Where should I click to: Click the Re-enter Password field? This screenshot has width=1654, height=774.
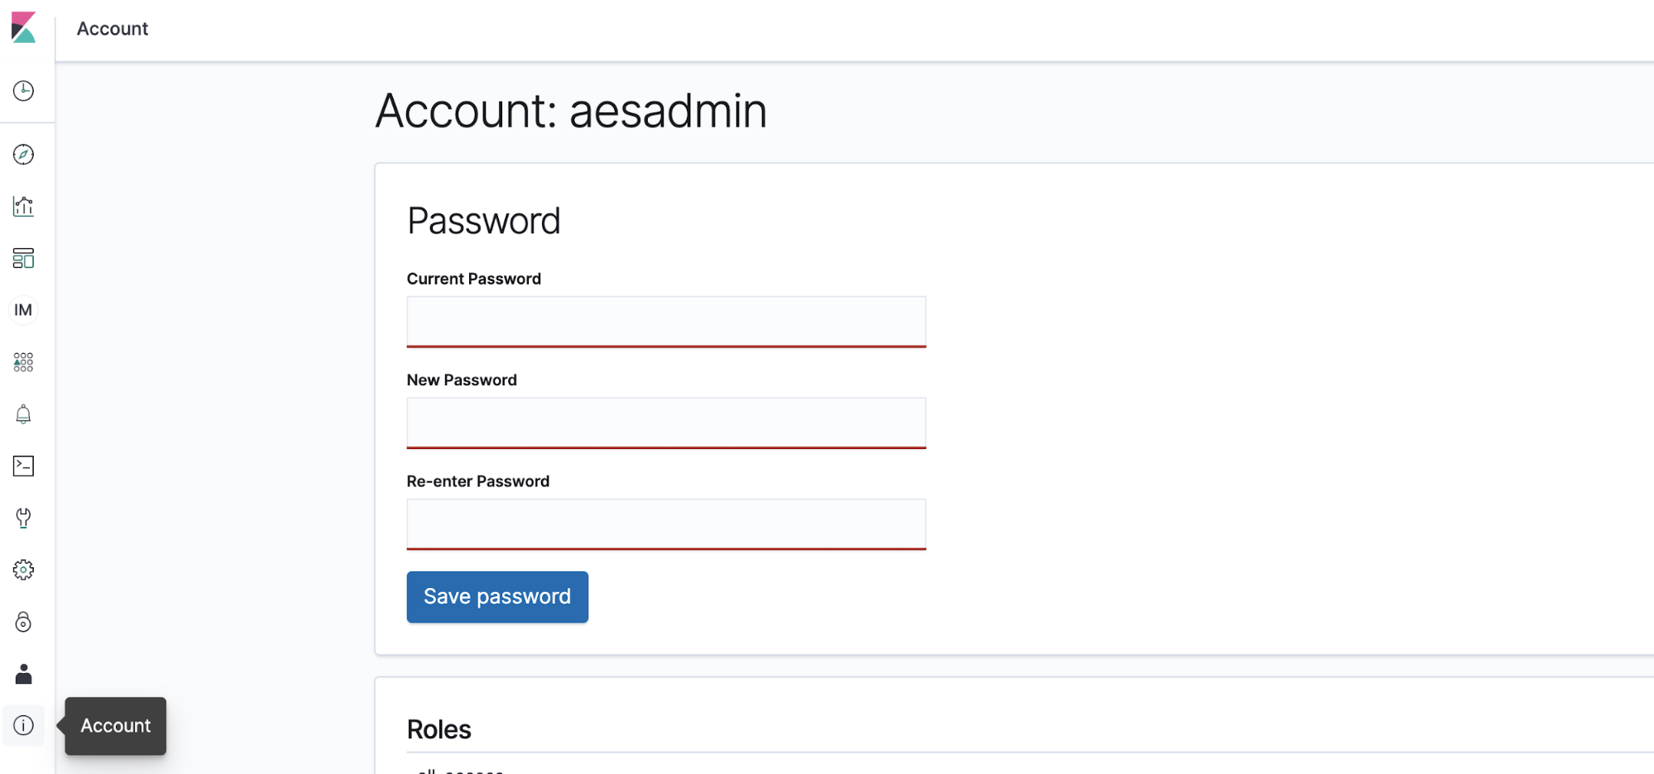(x=666, y=523)
